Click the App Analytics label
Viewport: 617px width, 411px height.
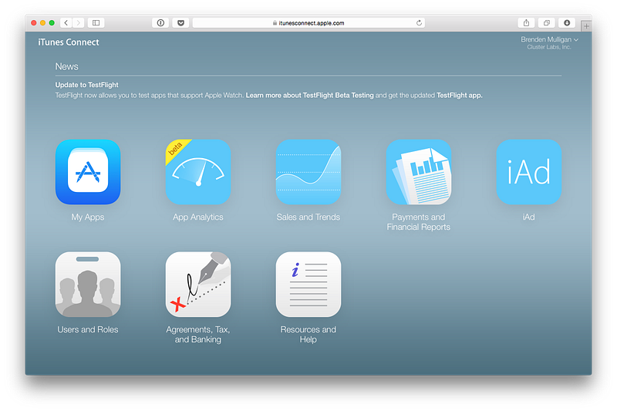(198, 217)
